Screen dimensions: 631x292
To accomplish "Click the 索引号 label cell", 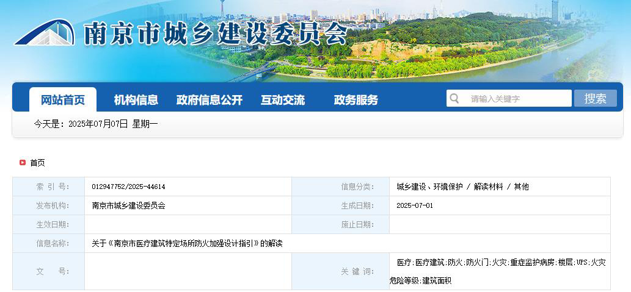I will (49, 187).
